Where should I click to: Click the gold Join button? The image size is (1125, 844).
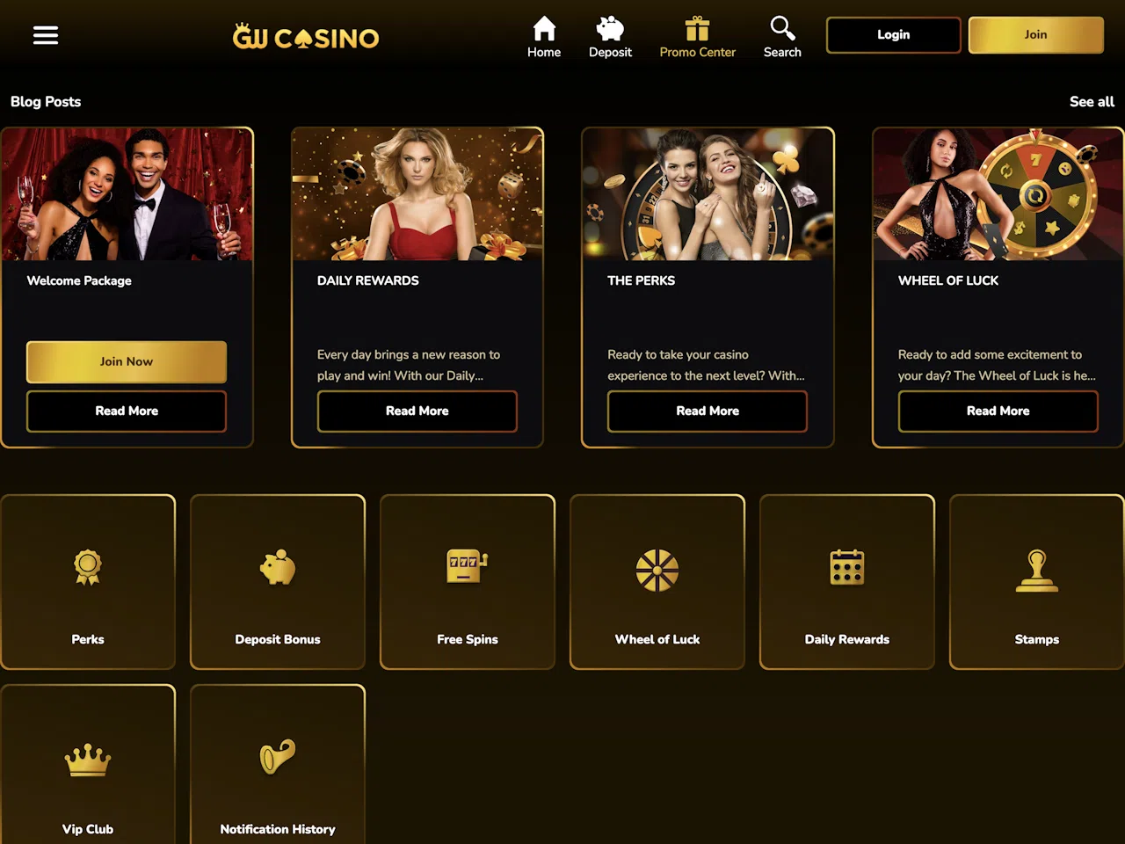[x=1036, y=35]
